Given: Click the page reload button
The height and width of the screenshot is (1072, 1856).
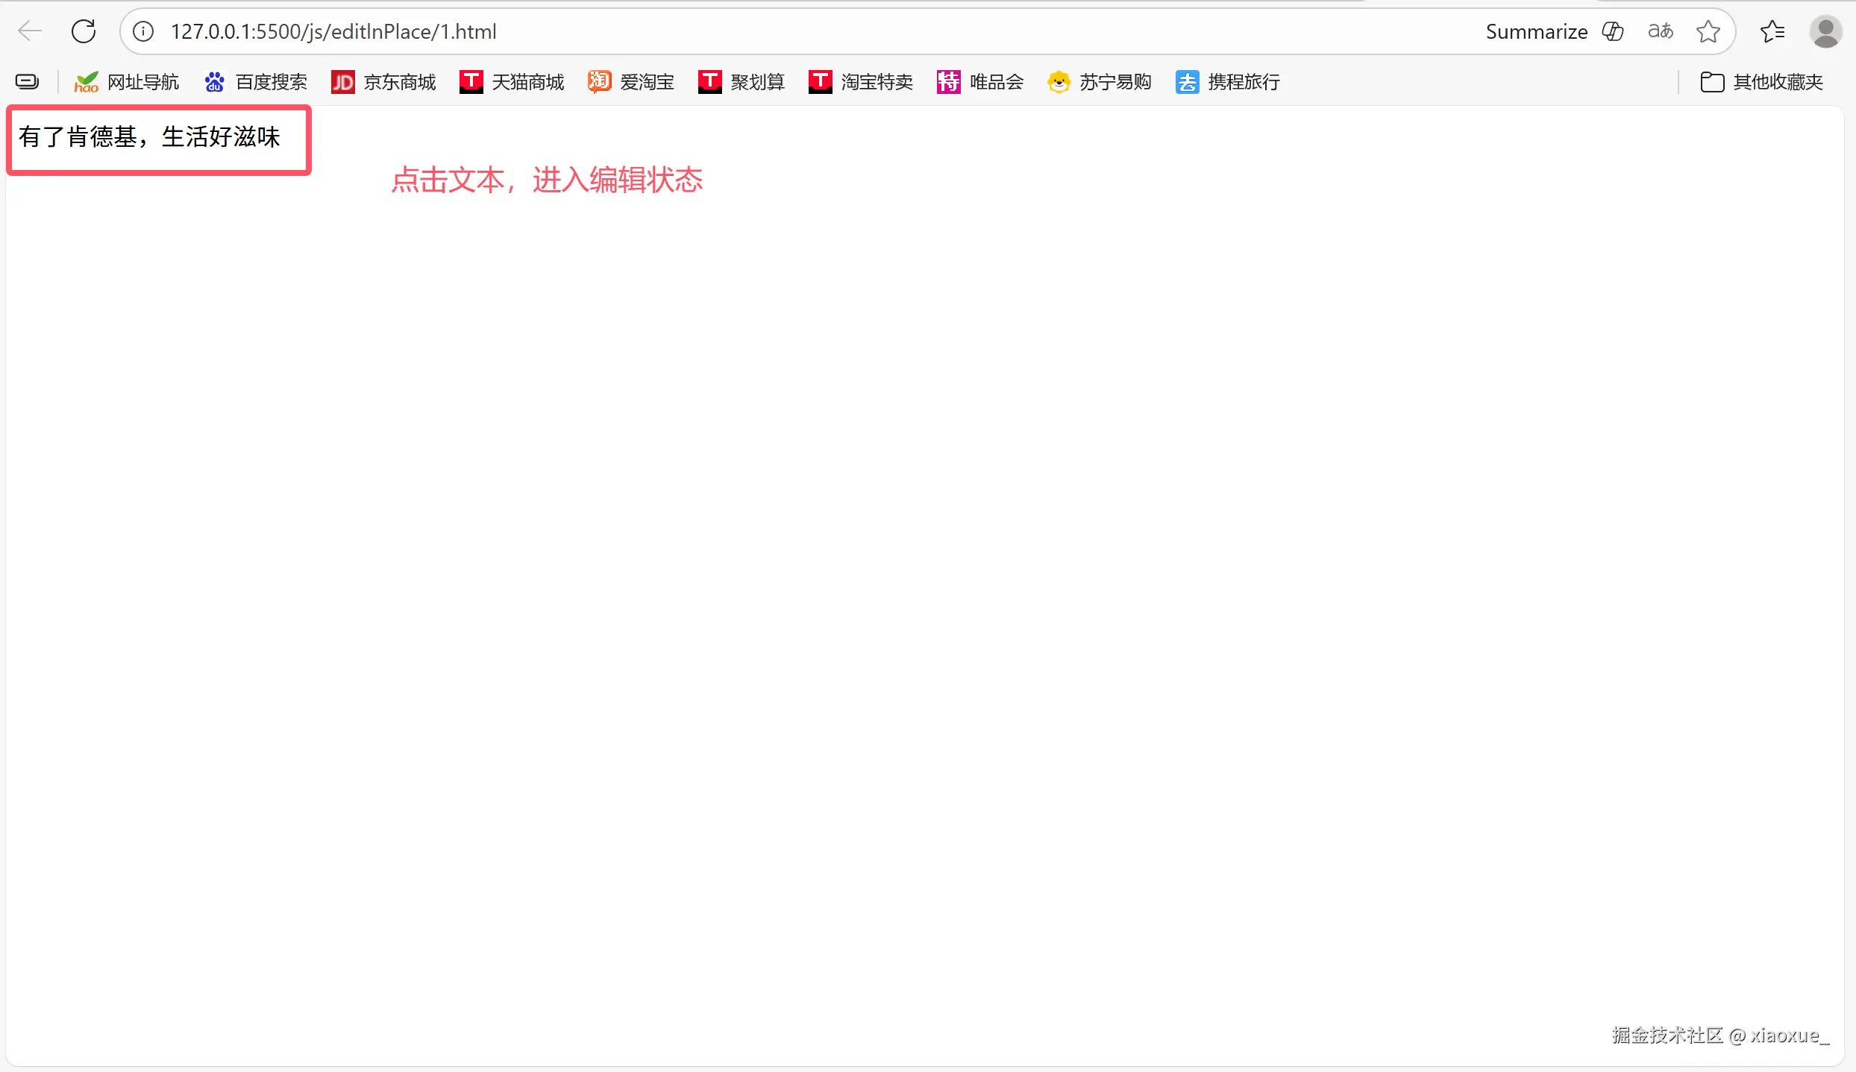Looking at the screenshot, I should pyautogui.click(x=84, y=31).
